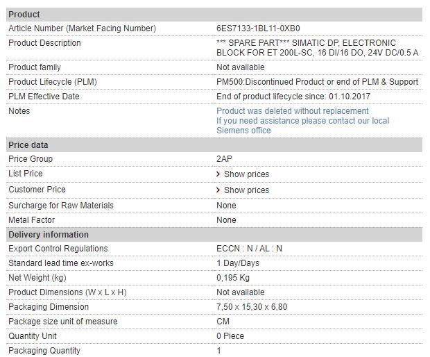
Task: Click the Product section header
Action: coord(24,15)
